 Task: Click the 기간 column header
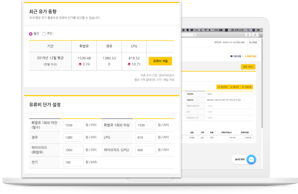pyautogui.click(x=50, y=46)
